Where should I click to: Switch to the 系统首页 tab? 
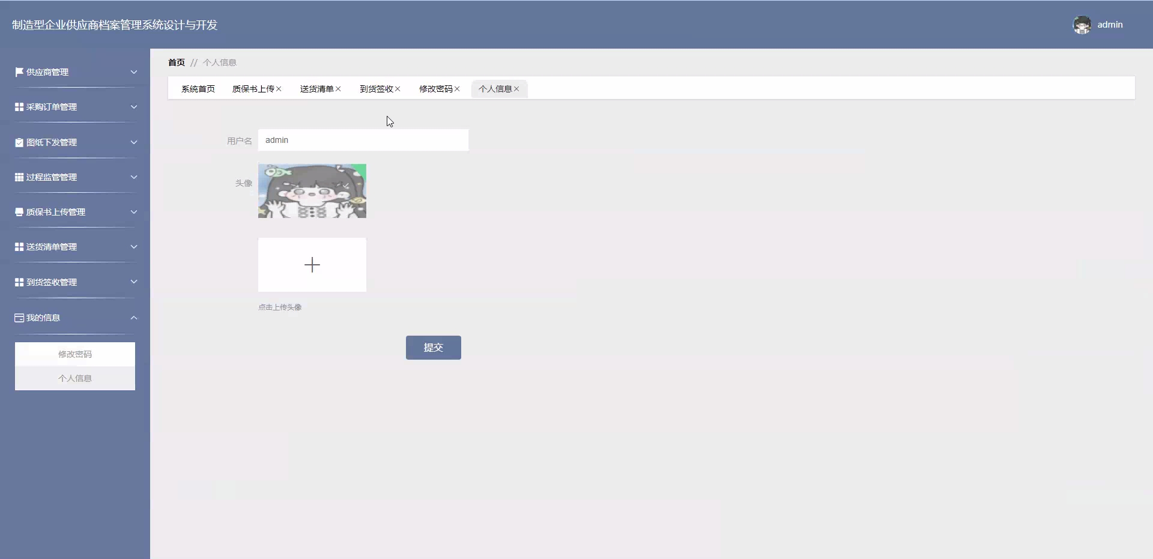(x=198, y=89)
